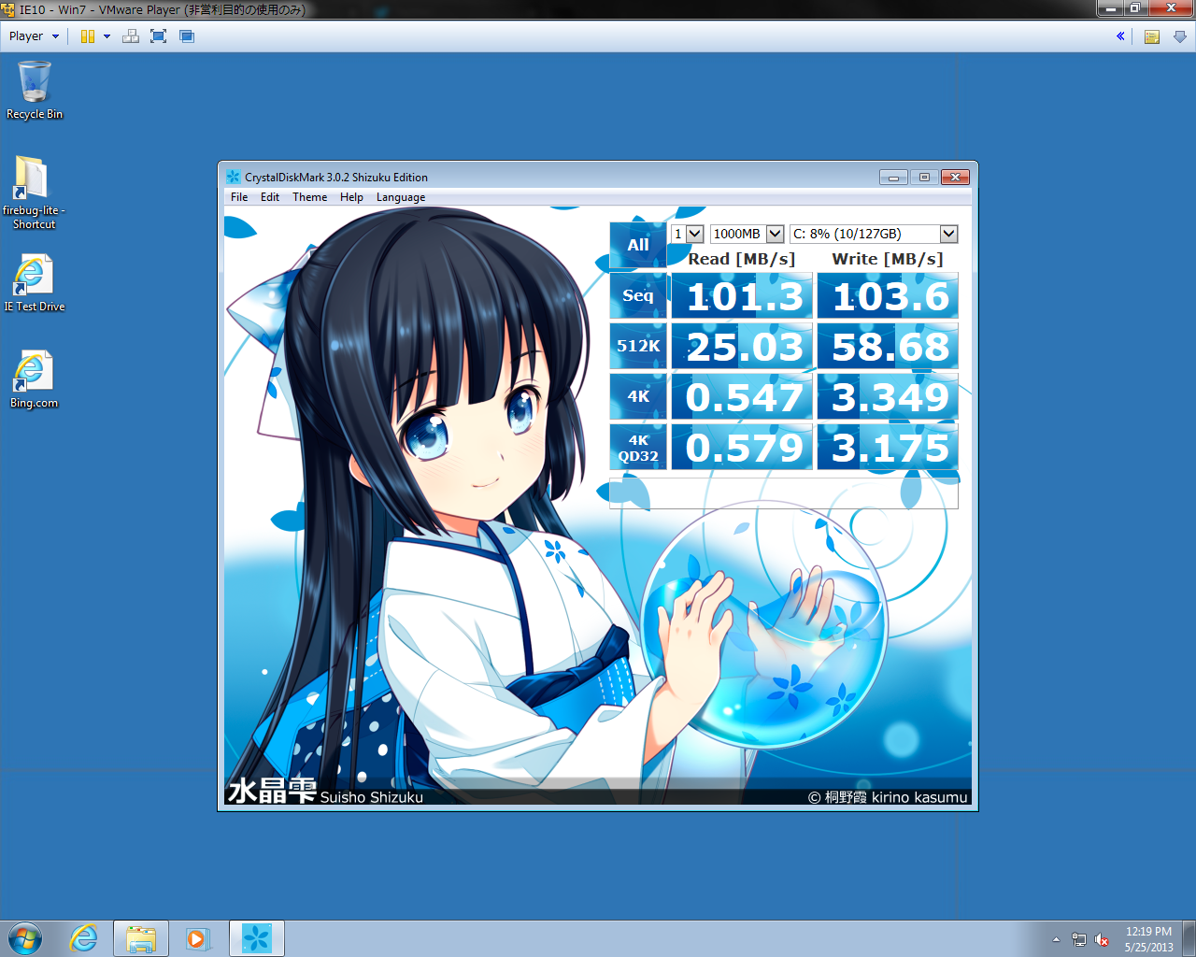Start the Seq benchmark test

pos(638,295)
